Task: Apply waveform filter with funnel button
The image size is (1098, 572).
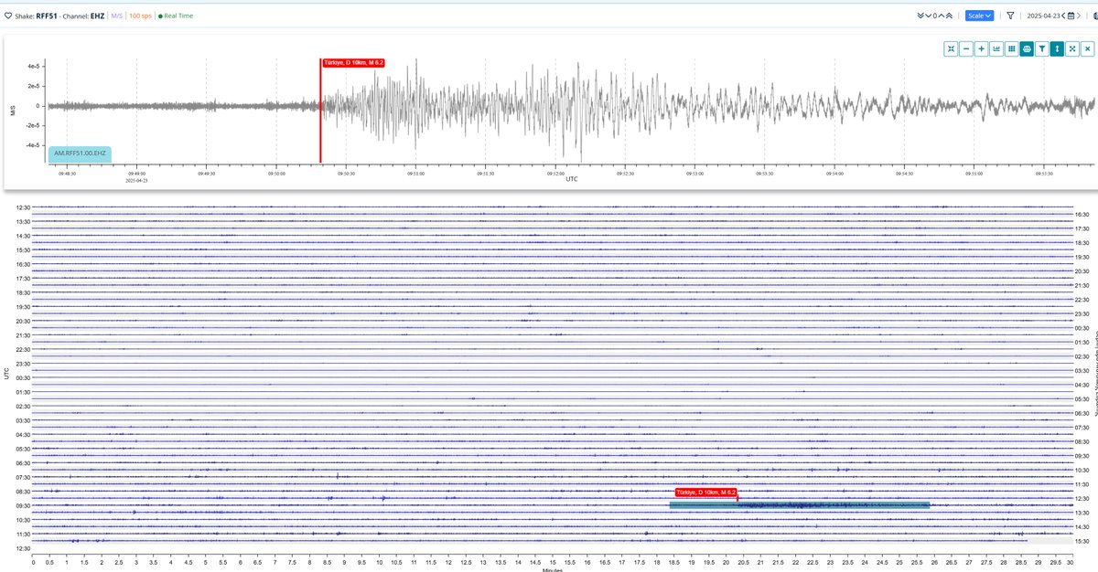Action: (x=1041, y=48)
